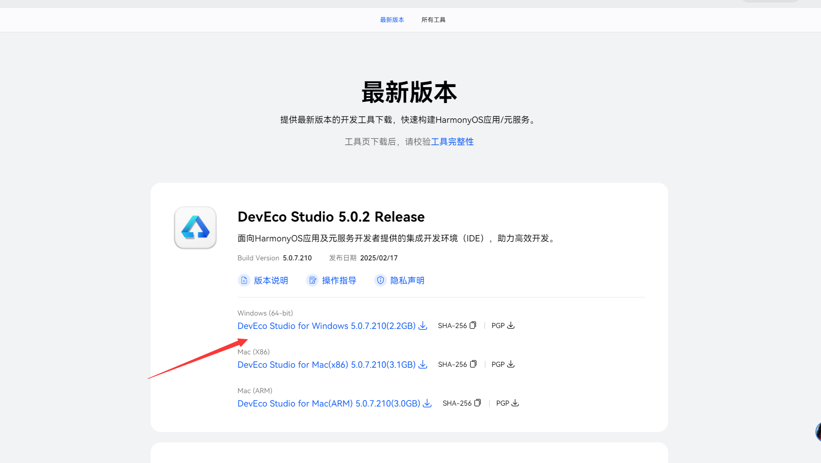Click the 最新版本 page title

coord(409,92)
